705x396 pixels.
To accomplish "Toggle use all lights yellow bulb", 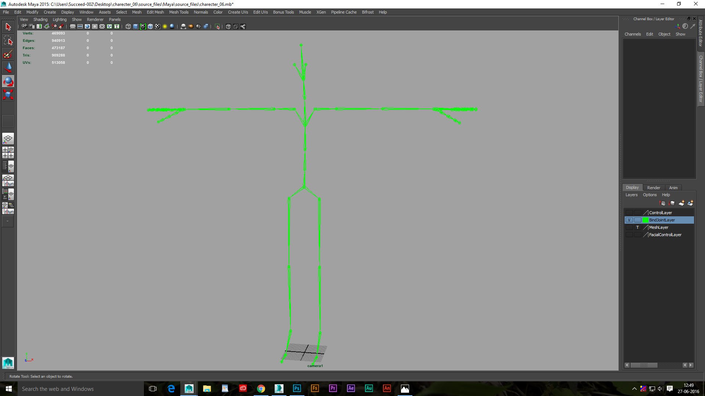I will click(x=165, y=26).
